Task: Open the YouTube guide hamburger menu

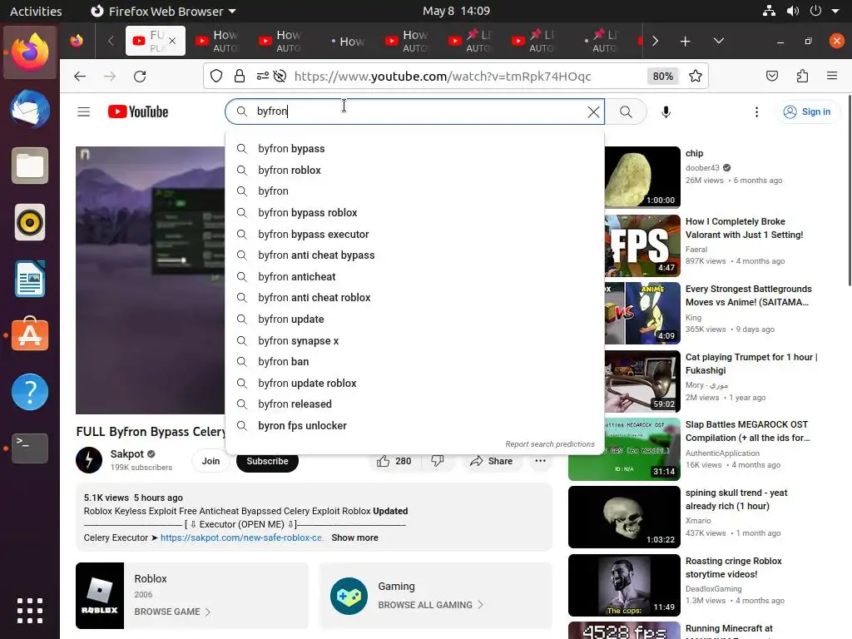Action: (x=84, y=112)
